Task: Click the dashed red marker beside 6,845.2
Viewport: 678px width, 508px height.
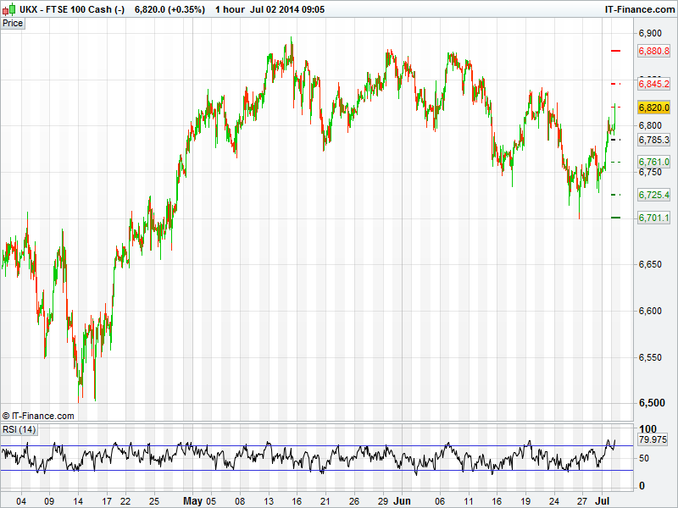Action: (616, 84)
